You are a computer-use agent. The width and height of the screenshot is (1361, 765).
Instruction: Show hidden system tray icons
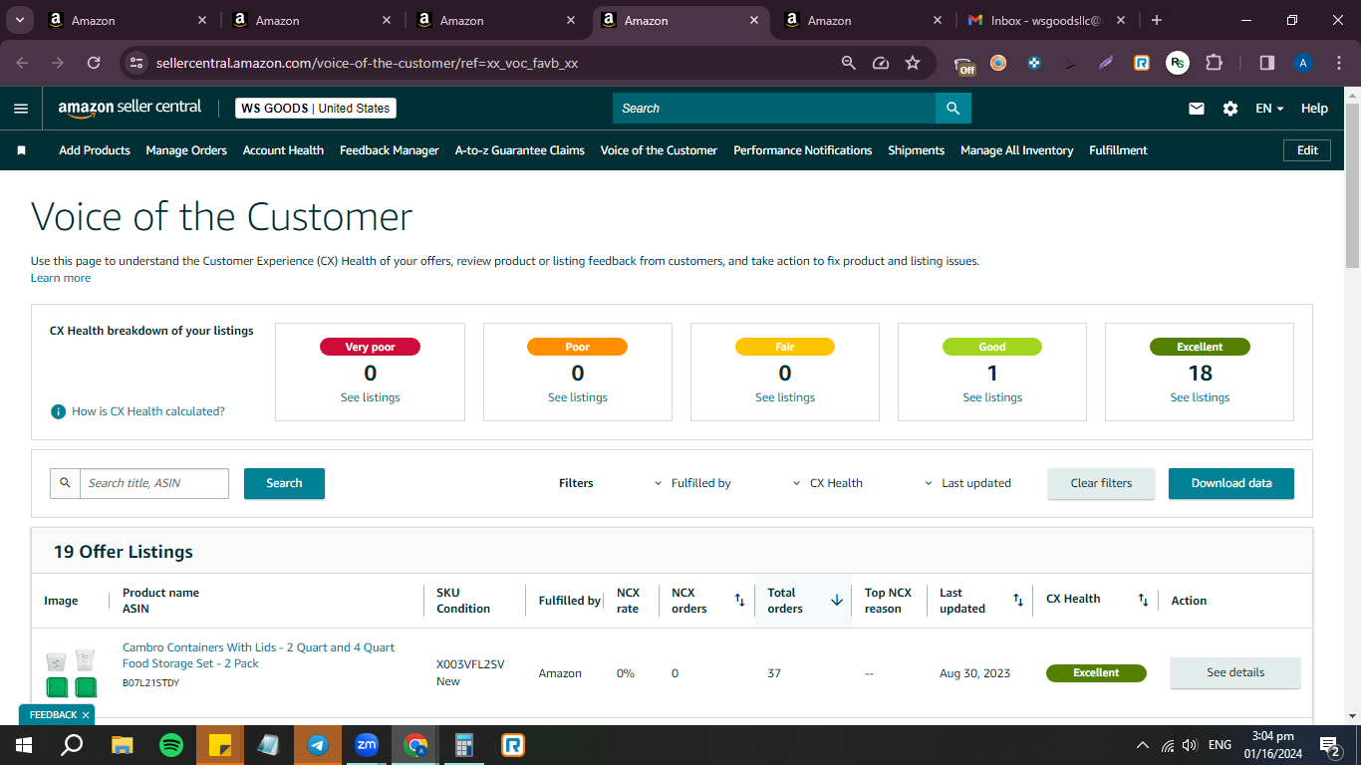1143,744
